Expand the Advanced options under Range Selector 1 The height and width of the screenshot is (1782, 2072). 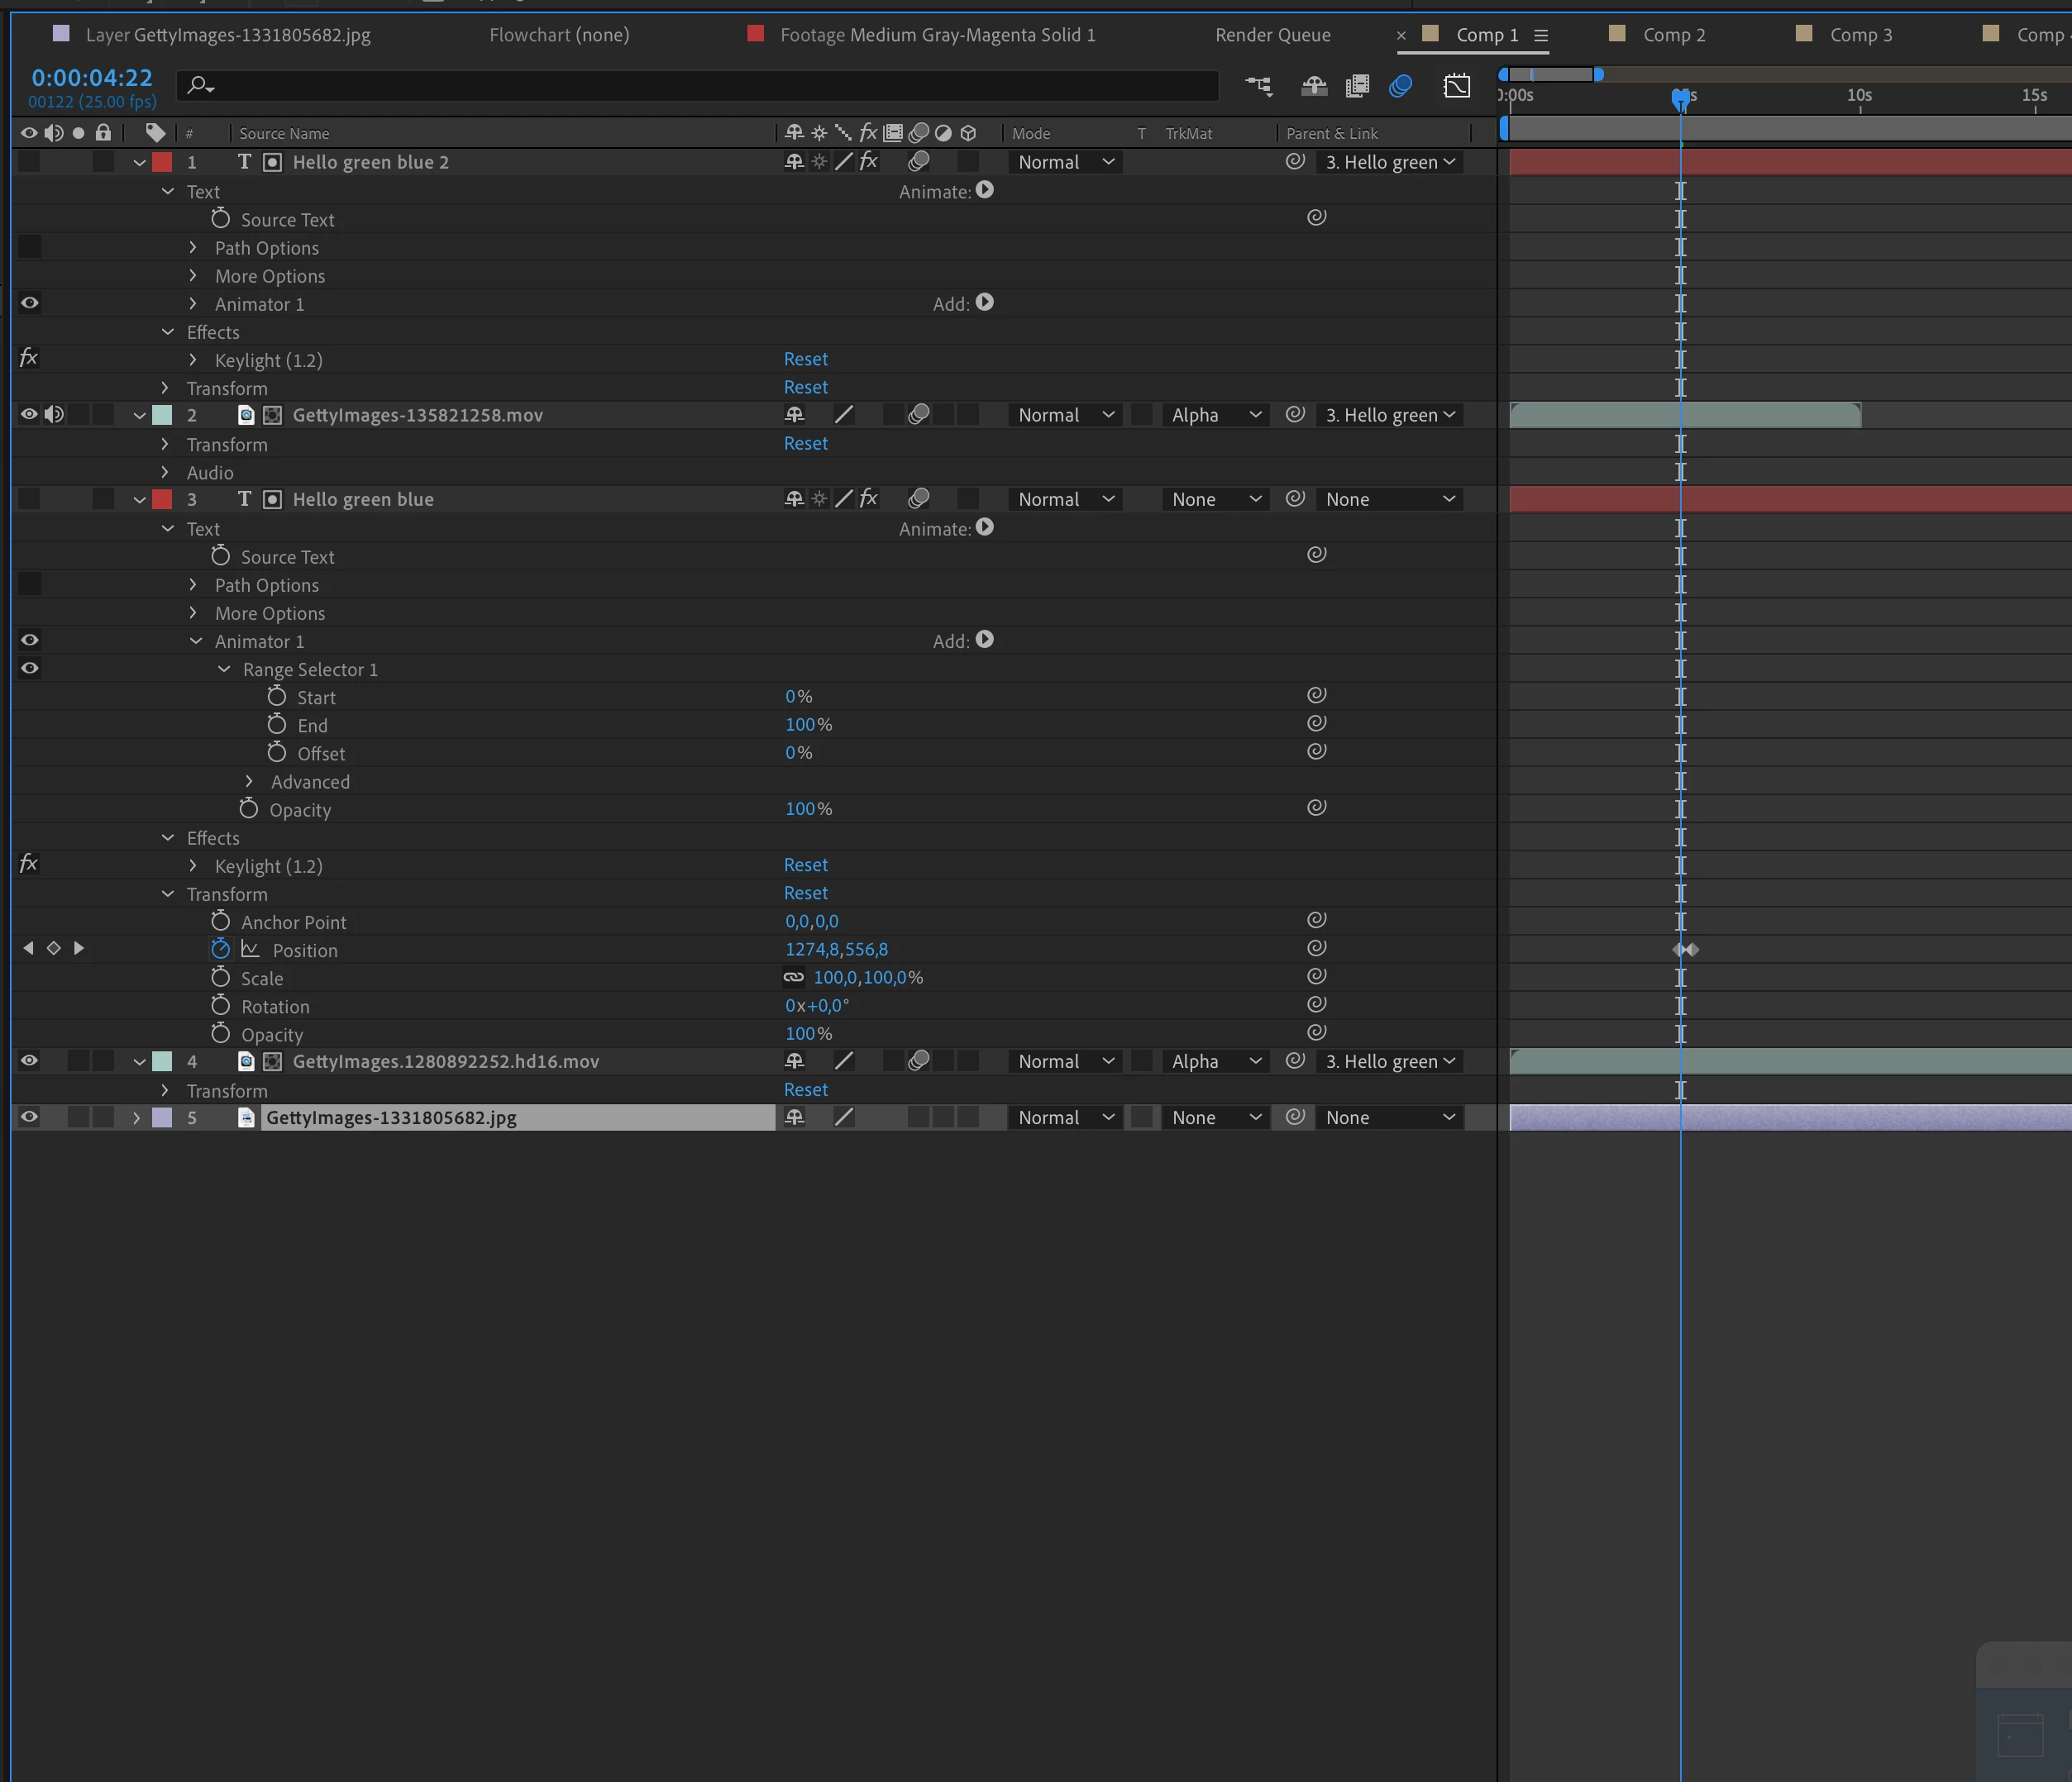click(x=249, y=782)
